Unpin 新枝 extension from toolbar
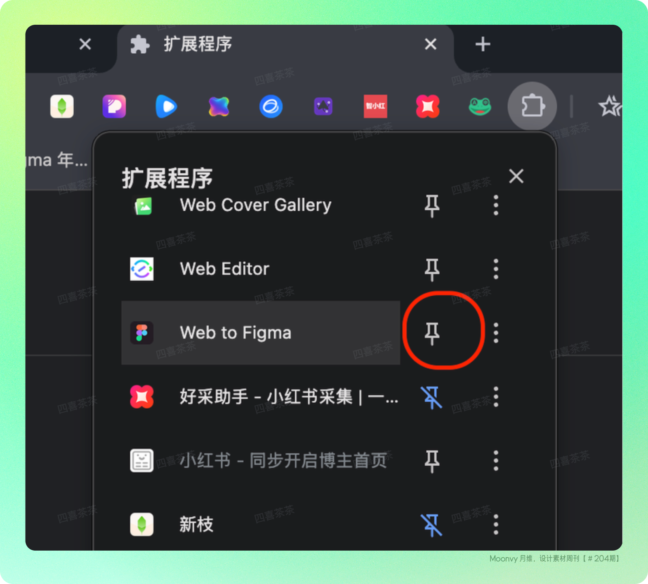The image size is (648, 584). 432,525
